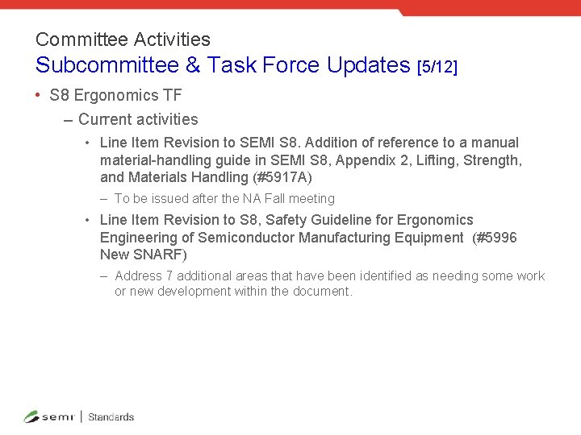Click 'Line Item Revision to S8, Safety Guideline' line

click(x=286, y=220)
